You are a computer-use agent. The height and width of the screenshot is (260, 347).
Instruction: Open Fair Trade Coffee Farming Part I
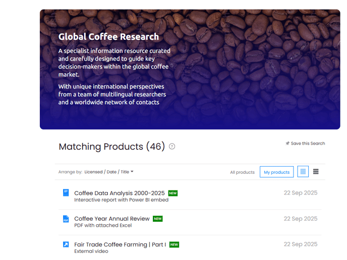(120, 244)
